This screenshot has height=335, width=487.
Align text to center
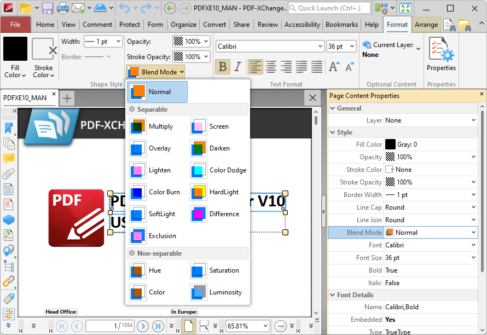coord(271,67)
